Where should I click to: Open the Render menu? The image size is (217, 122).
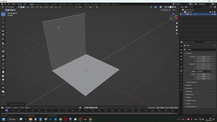14,4
